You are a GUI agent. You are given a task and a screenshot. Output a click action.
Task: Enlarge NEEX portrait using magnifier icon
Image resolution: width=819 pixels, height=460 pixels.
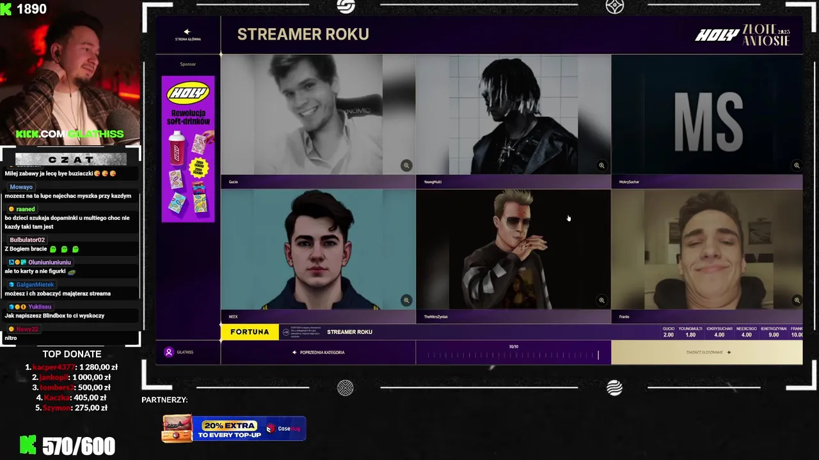point(406,300)
